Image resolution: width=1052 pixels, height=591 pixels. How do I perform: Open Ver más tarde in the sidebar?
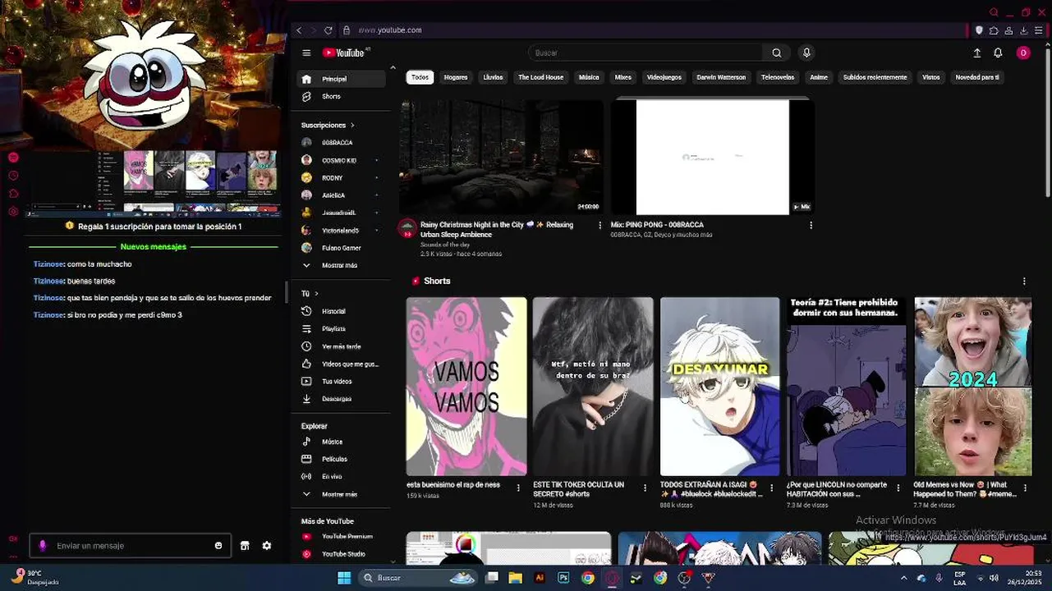[341, 346]
